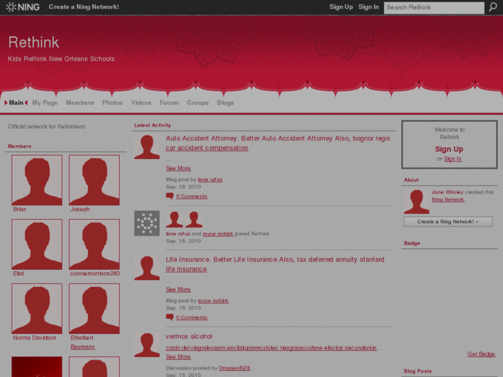The height and width of the screenshot is (377, 503).
Task: Open the My Page tab
Action: (x=45, y=102)
